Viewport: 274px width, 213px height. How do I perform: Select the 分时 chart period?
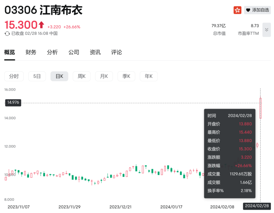[14, 76]
